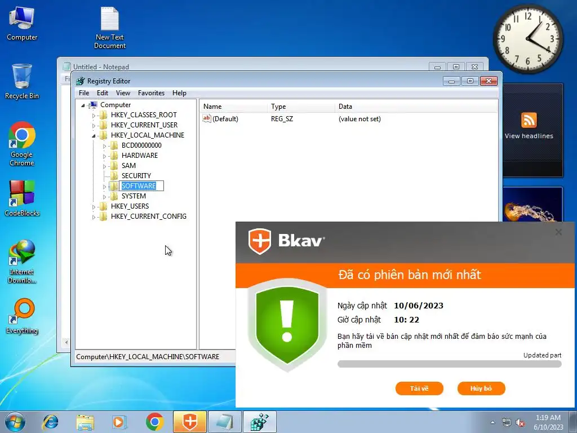The image size is (577, 433).
Task: Open Chrome from the taskbar
Action: pos(154,422)
